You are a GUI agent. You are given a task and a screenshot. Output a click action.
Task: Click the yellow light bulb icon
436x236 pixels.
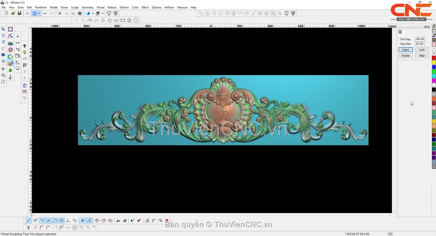[x=25, y=52]
